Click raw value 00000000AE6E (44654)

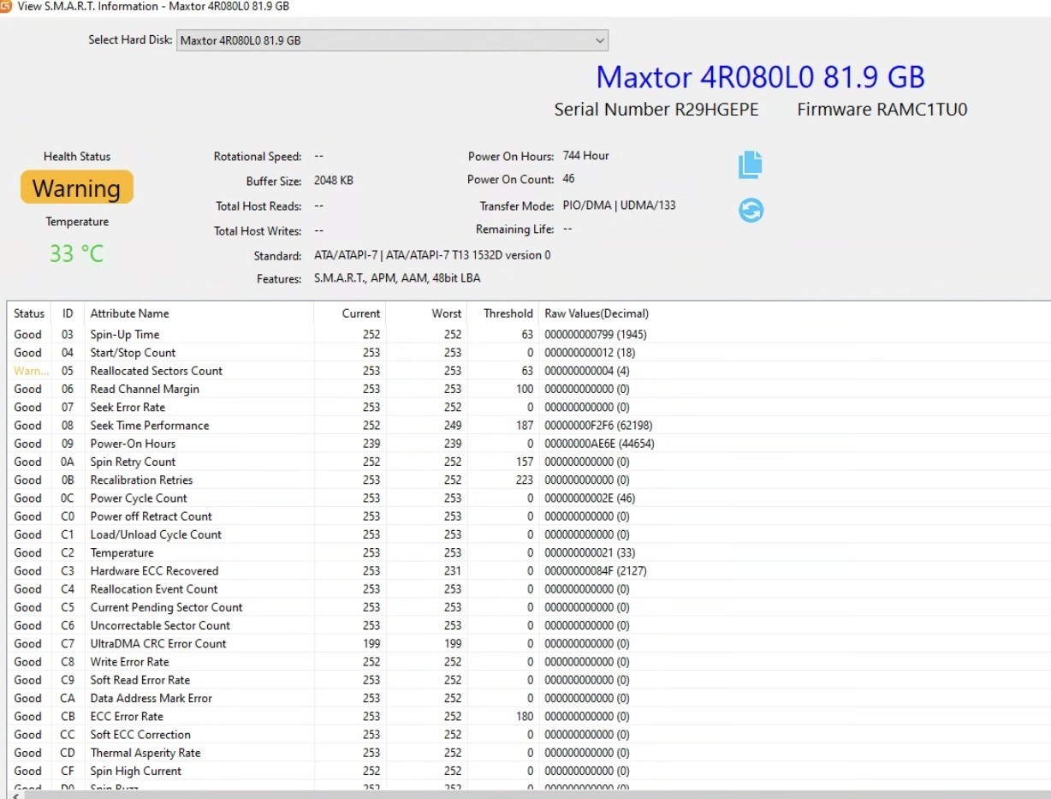coord(600,444)
